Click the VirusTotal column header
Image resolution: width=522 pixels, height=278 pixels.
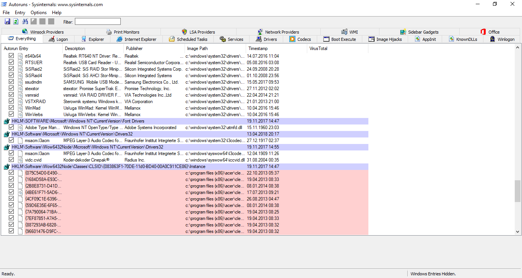coord(338,48)
